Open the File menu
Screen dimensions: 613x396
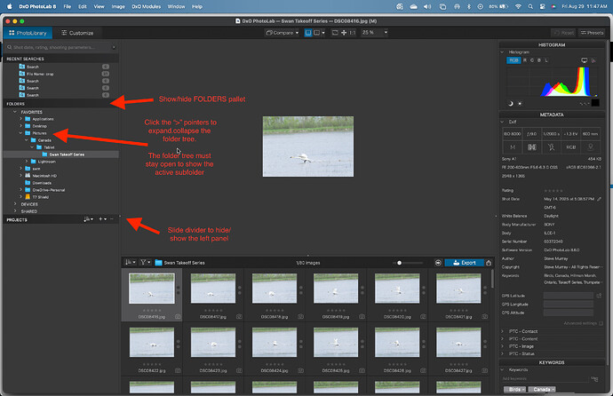[x=68, y=6]
